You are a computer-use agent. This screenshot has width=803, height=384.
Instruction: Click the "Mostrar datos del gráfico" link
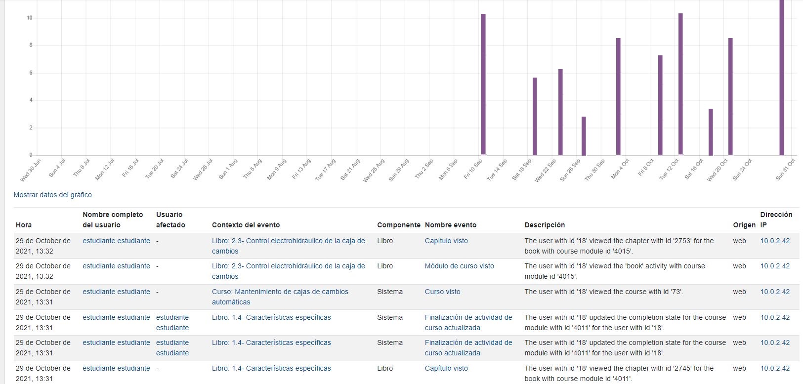52,195
